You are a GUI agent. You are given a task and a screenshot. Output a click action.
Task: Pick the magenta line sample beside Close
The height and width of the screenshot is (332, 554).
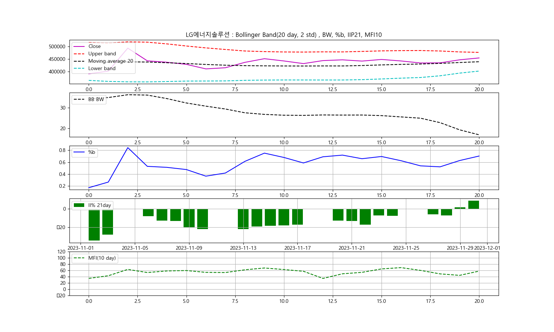[79, 46]
